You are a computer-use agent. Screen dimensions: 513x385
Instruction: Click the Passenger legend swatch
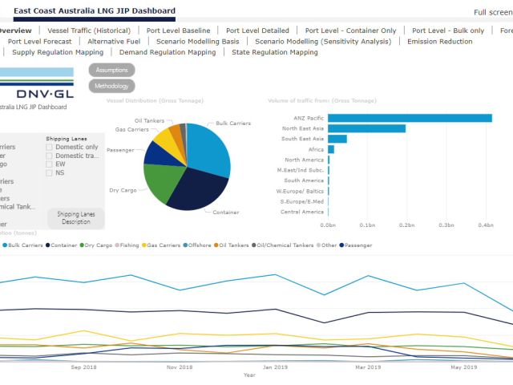click(x=341, y=245)
